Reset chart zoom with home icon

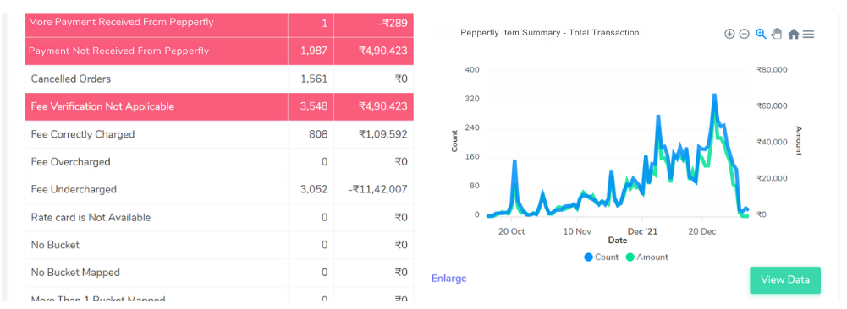click(x=794, y=34)
